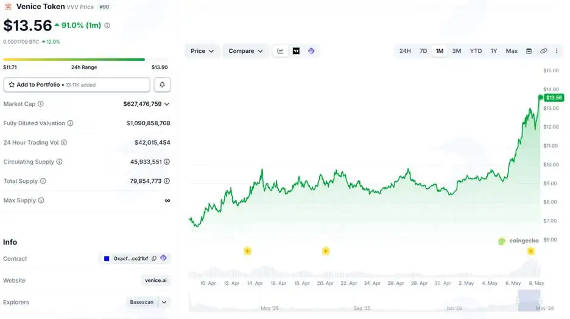Open the Price dropdown
This screenshot has height=319, width=570.
[x=202, y=51]
